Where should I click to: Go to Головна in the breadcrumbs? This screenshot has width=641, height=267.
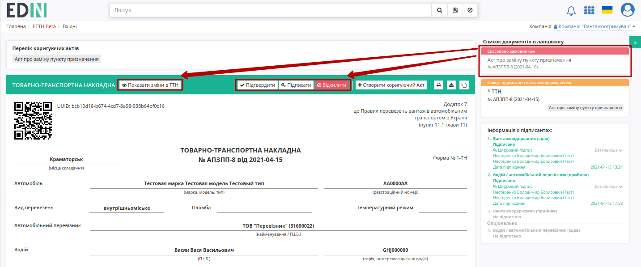16,26
